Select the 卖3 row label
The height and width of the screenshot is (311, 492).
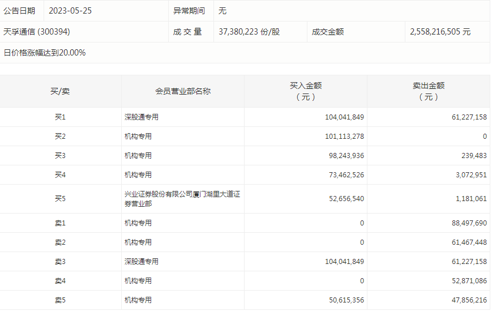coord(60,261)
